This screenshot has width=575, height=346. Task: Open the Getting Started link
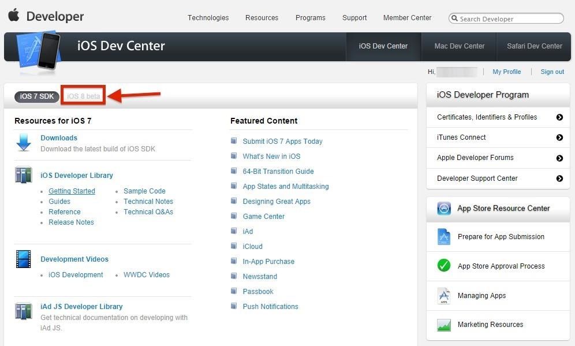[x=72, y=191]
